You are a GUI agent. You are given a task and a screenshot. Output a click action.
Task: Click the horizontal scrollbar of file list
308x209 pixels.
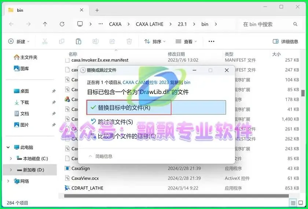[176, 196]
